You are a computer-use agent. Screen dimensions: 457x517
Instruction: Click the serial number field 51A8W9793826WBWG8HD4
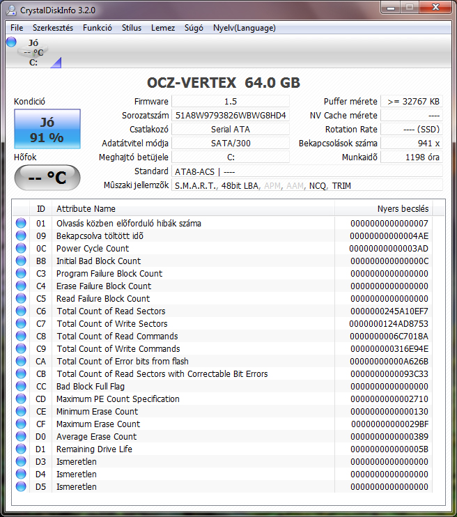(x=231, y=116)
